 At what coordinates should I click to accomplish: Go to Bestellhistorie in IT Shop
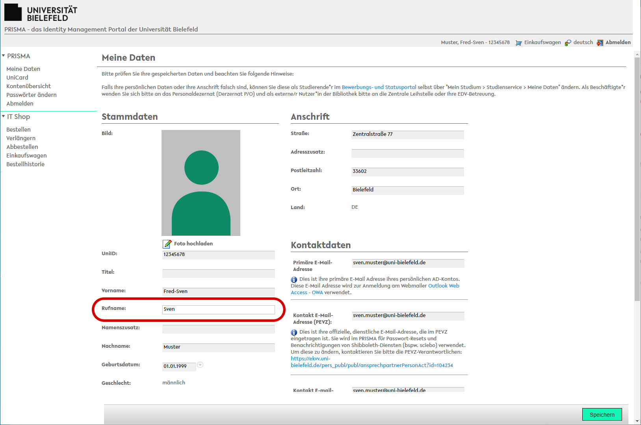(25, 164)
